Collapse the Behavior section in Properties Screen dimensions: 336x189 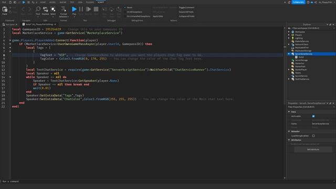pyautogui.click(x=289, y=131)
